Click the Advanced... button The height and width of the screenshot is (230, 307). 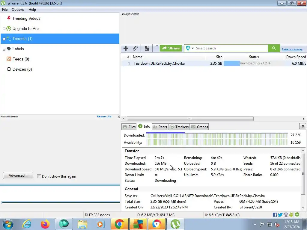click(18, 175)
